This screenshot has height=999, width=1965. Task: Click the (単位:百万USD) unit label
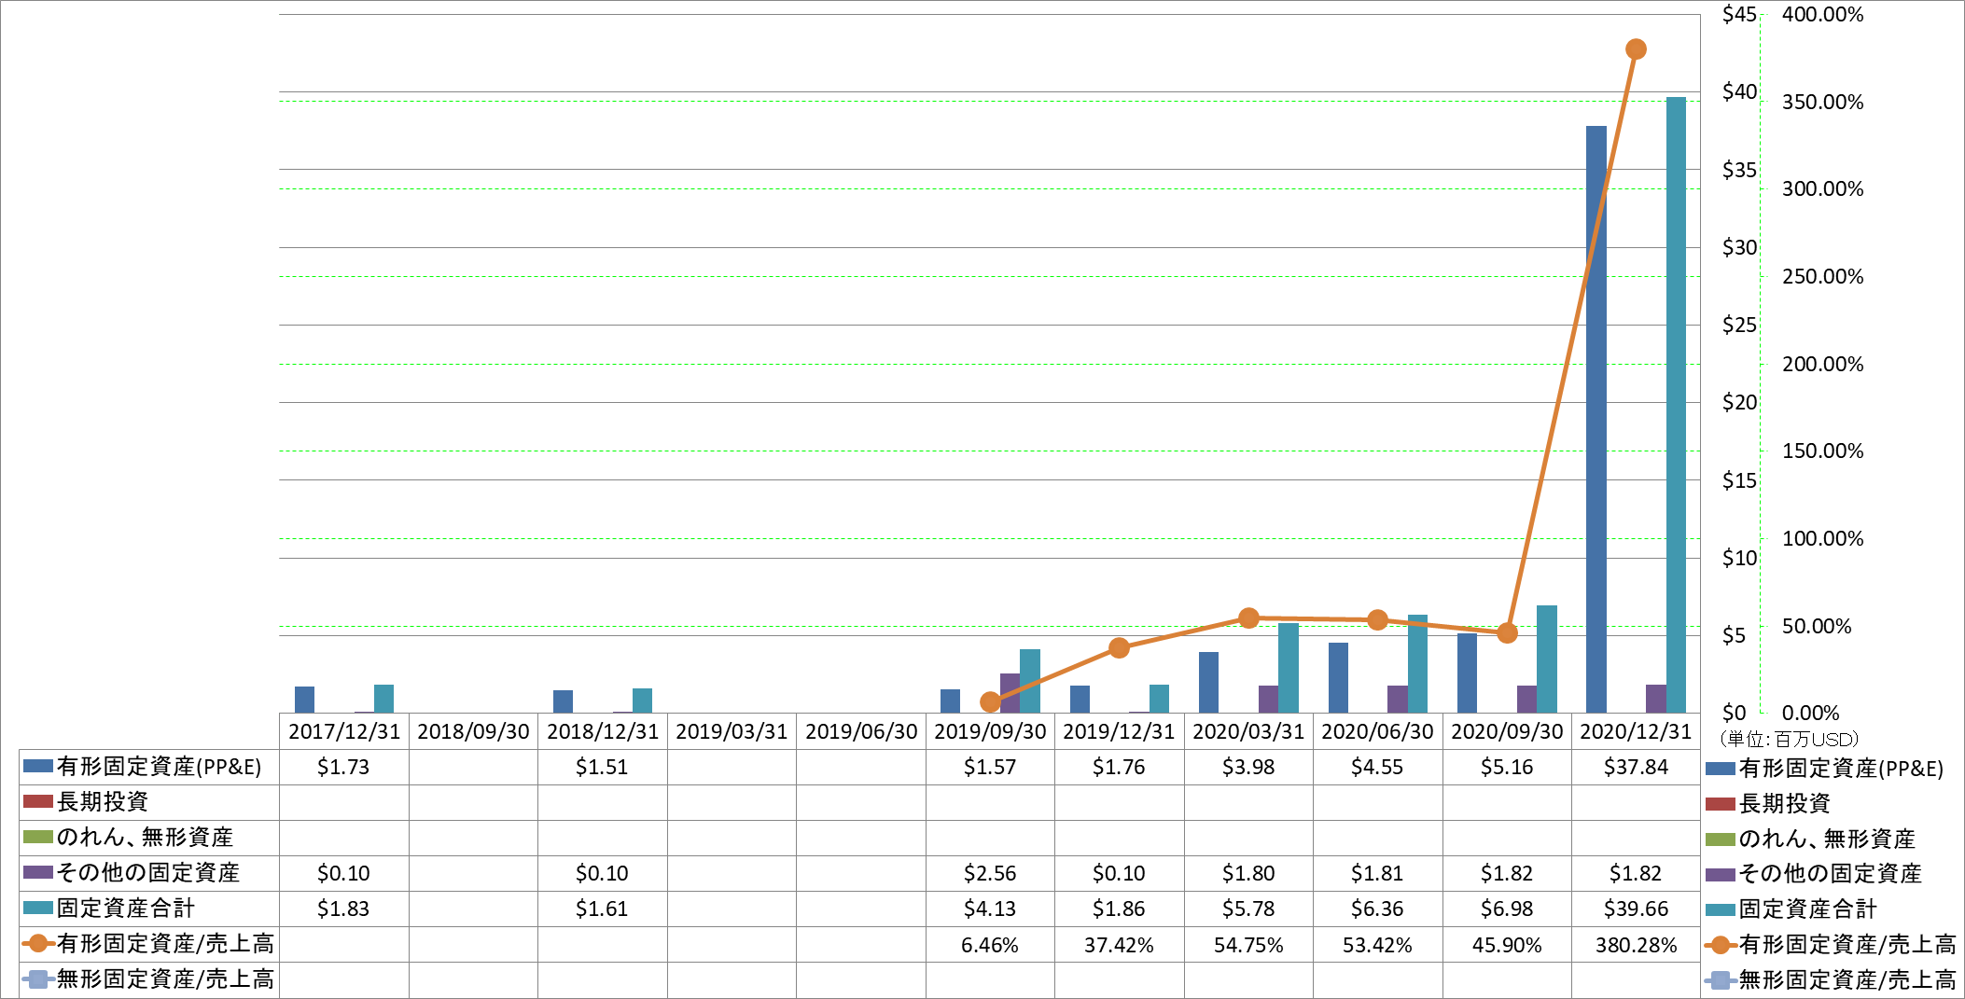[1789, 740]
